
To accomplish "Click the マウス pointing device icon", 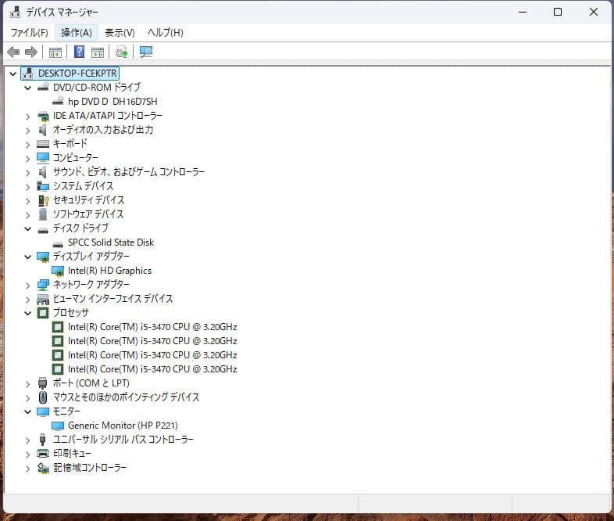I will (43, 397).
